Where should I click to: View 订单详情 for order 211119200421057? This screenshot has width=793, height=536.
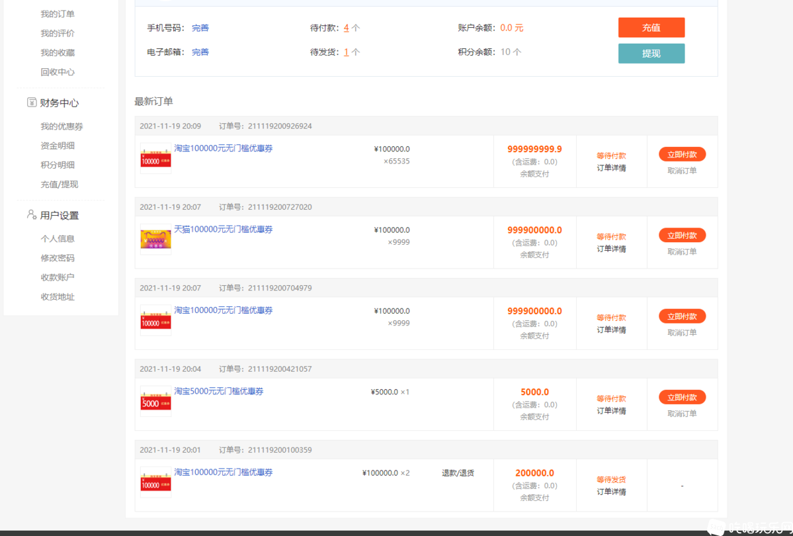click(611, 411)
